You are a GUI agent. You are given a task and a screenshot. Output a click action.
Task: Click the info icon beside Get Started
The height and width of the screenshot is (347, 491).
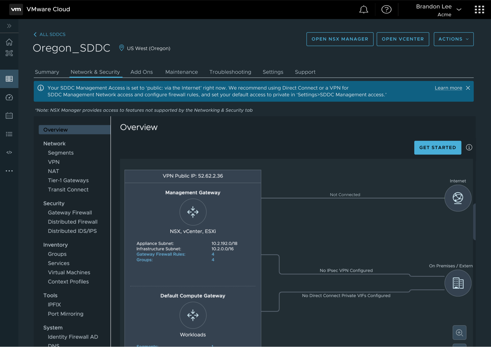tap(469, 148)
